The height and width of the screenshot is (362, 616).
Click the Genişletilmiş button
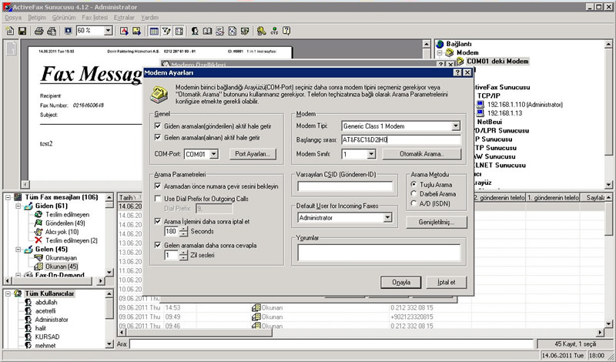[437, 222]
